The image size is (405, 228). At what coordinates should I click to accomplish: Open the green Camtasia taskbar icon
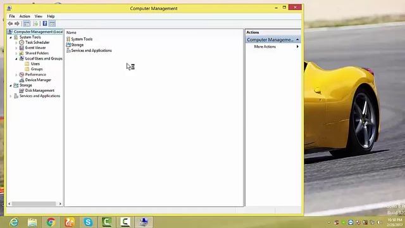tap(107, 222)
